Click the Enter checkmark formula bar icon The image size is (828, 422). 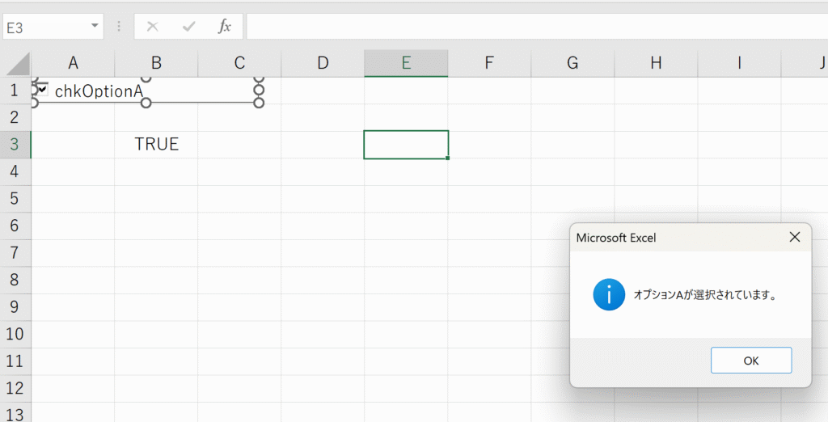[x=188, y=27]
